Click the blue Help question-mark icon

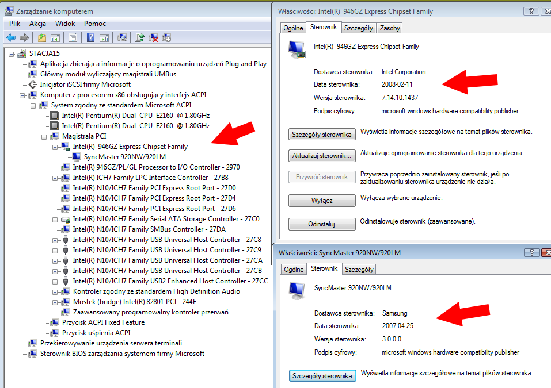90,37
